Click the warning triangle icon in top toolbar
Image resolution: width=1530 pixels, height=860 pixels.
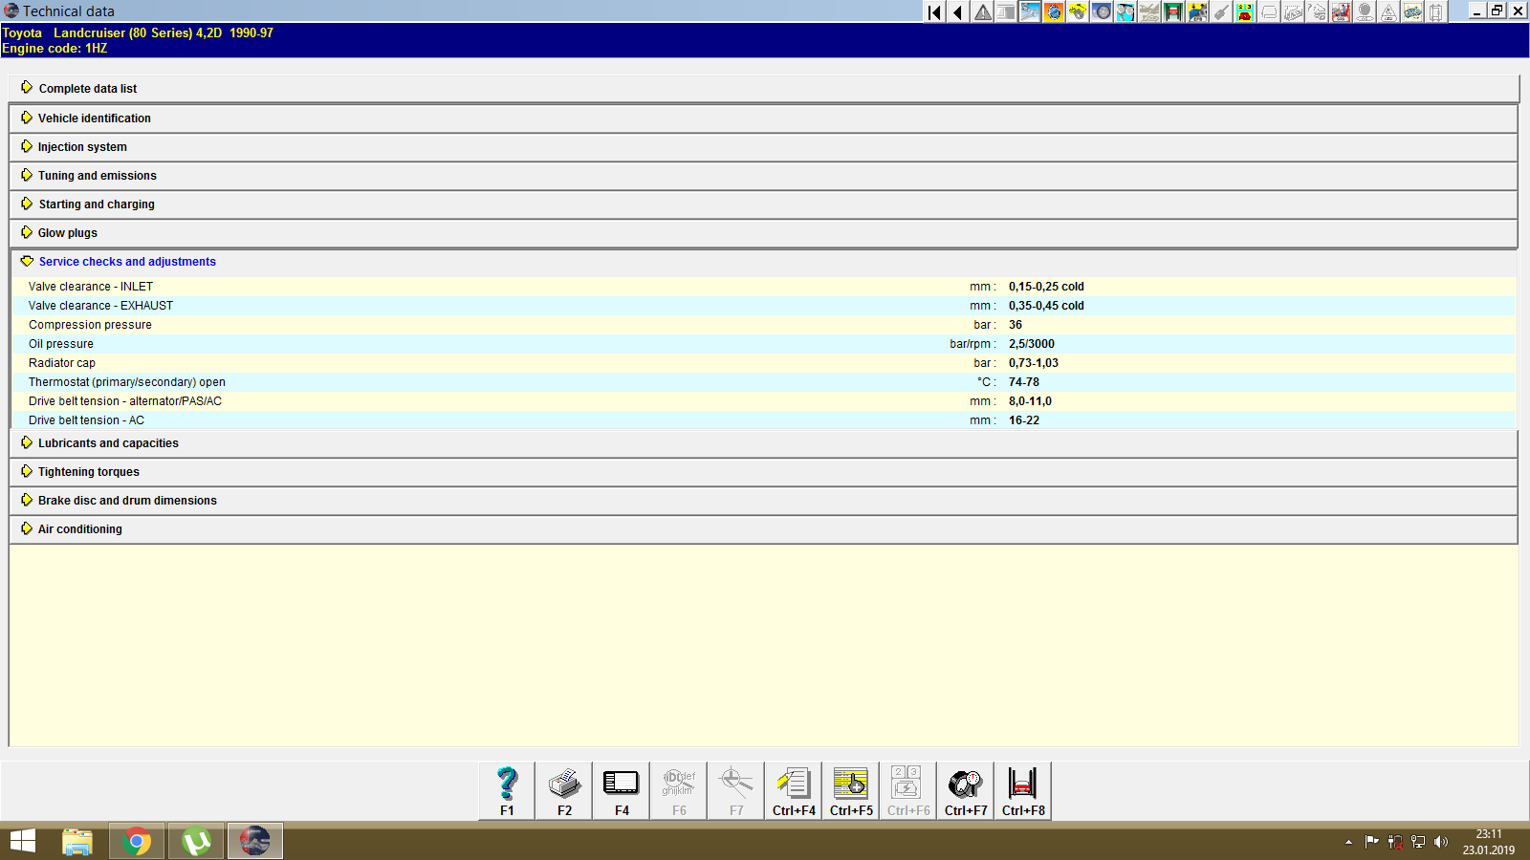tap(981, 11)
